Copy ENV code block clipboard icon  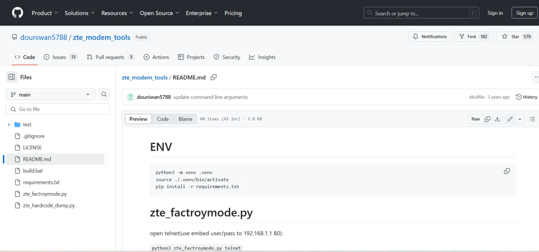click(x=507, y=171)
